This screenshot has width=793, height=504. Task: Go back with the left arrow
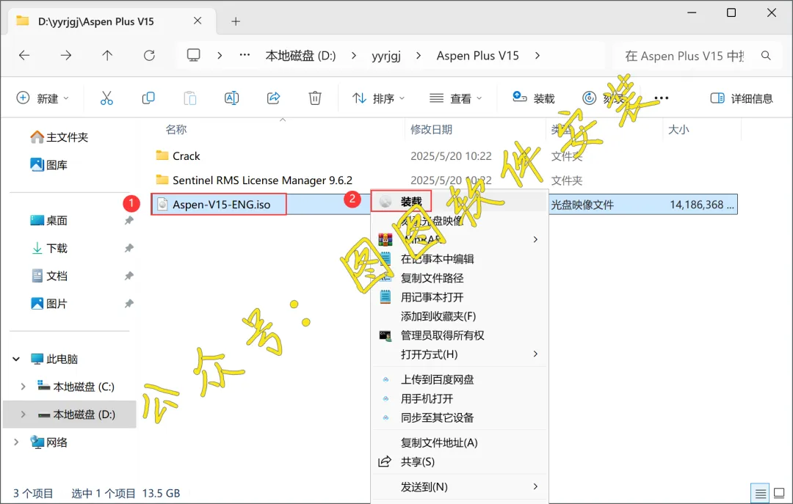(x=24, y=56)
